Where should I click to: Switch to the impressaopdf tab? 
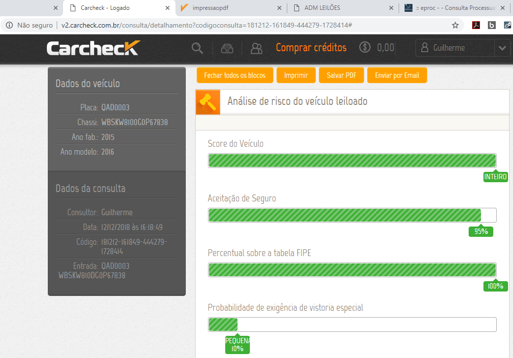(231, 8)
